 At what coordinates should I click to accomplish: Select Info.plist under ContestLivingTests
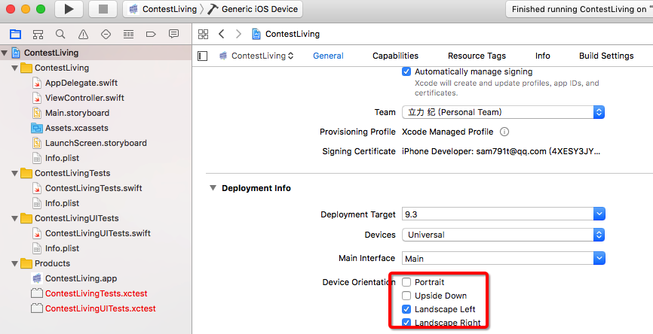[62, 203]
